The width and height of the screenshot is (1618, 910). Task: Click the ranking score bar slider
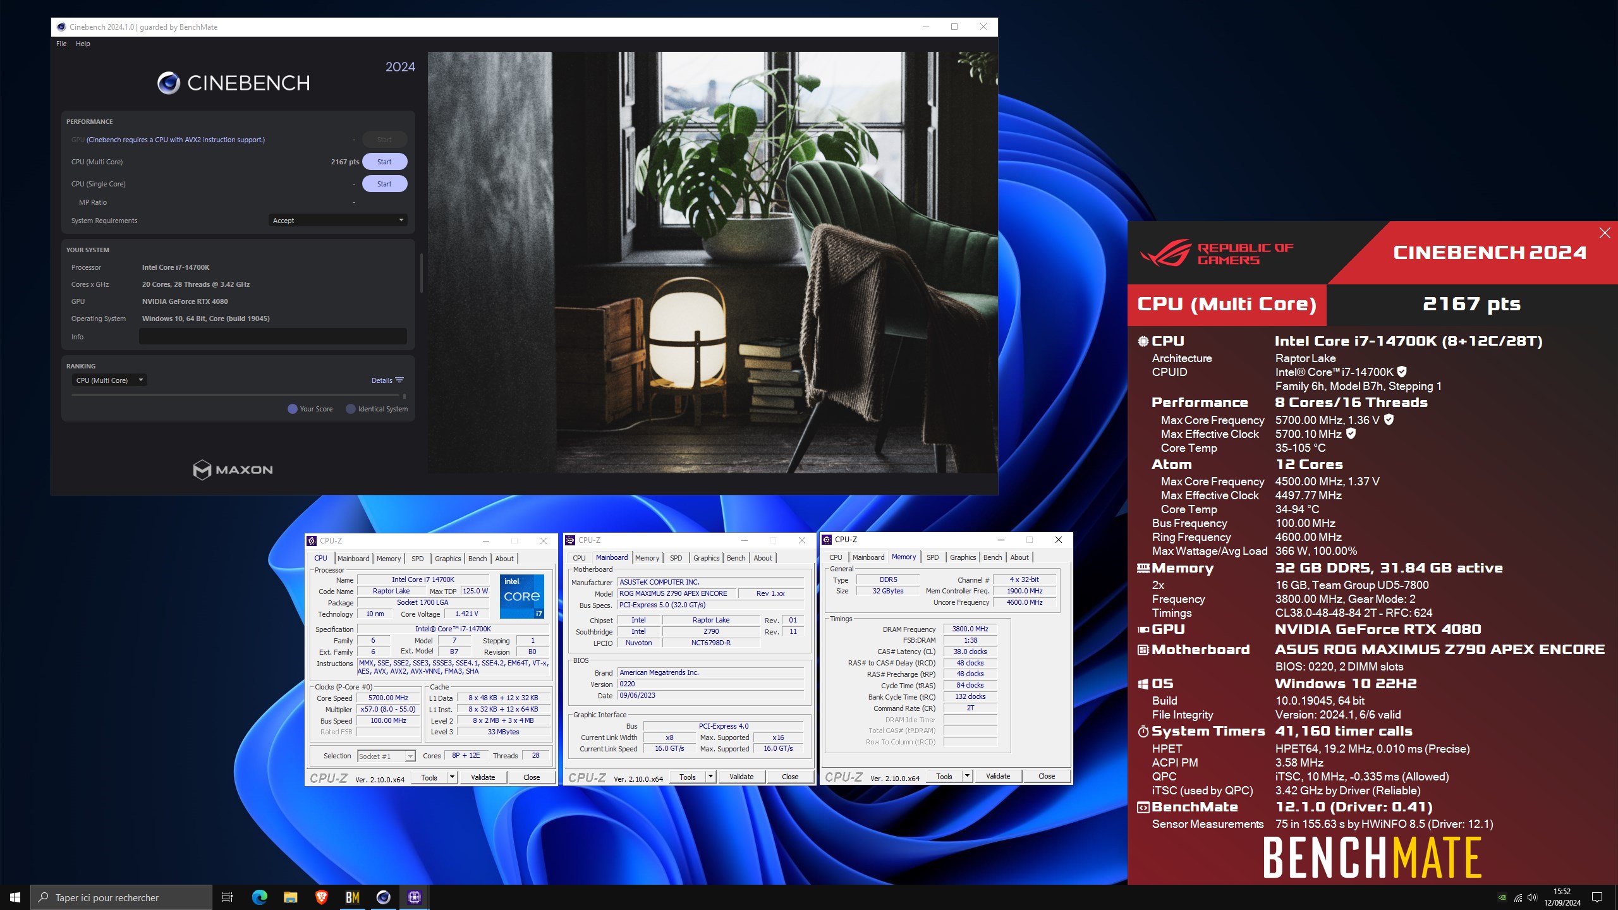click(x=239, y=396)
